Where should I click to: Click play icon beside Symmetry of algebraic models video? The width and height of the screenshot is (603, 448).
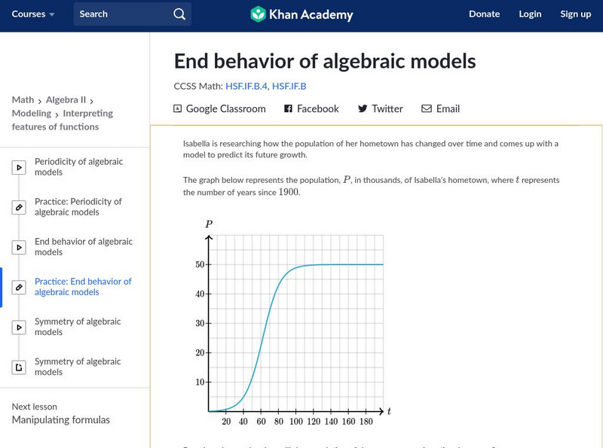pyautogui.click(x=19, y=327)
